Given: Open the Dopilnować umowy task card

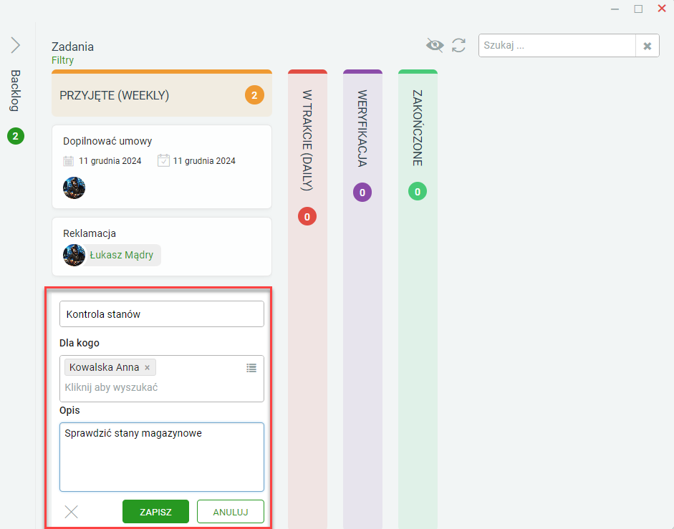Looking at the screenshot, I should [x=162, y=167].
